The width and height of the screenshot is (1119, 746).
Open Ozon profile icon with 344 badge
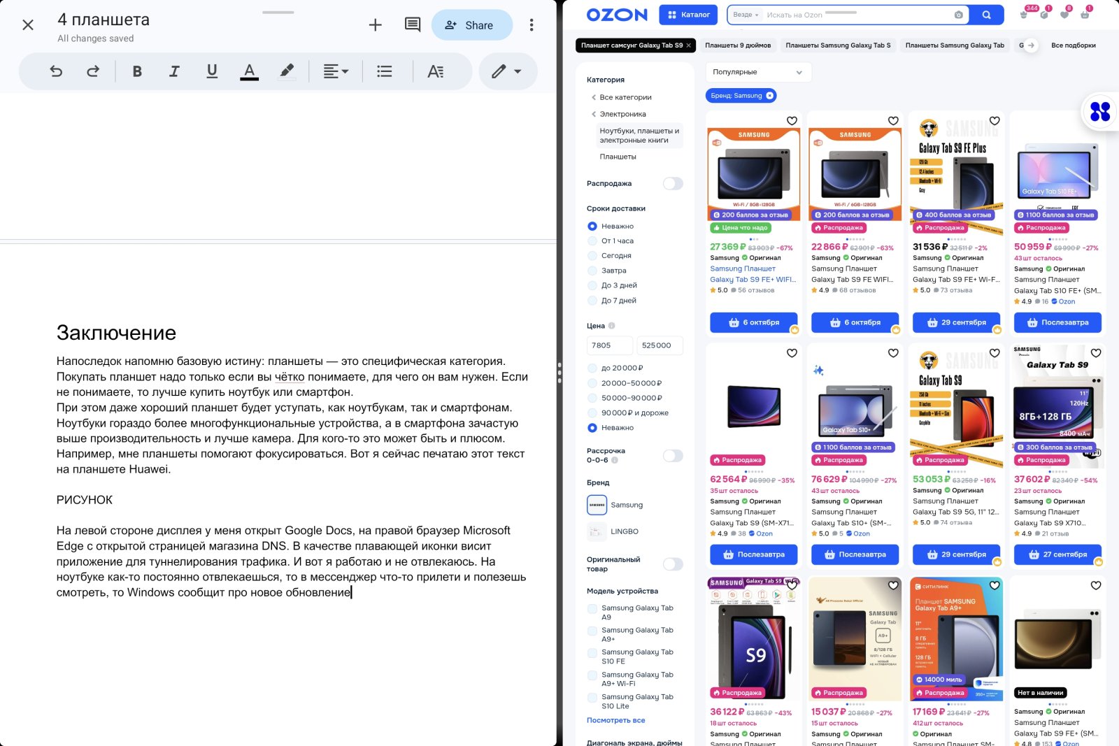tap(1024, 14)
